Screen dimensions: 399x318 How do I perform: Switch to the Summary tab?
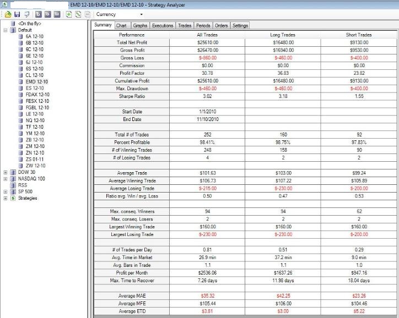point(103,25)
